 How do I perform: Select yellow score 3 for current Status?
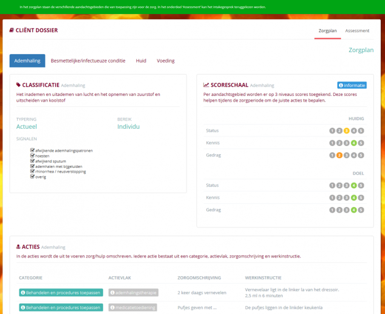point(347,131)
